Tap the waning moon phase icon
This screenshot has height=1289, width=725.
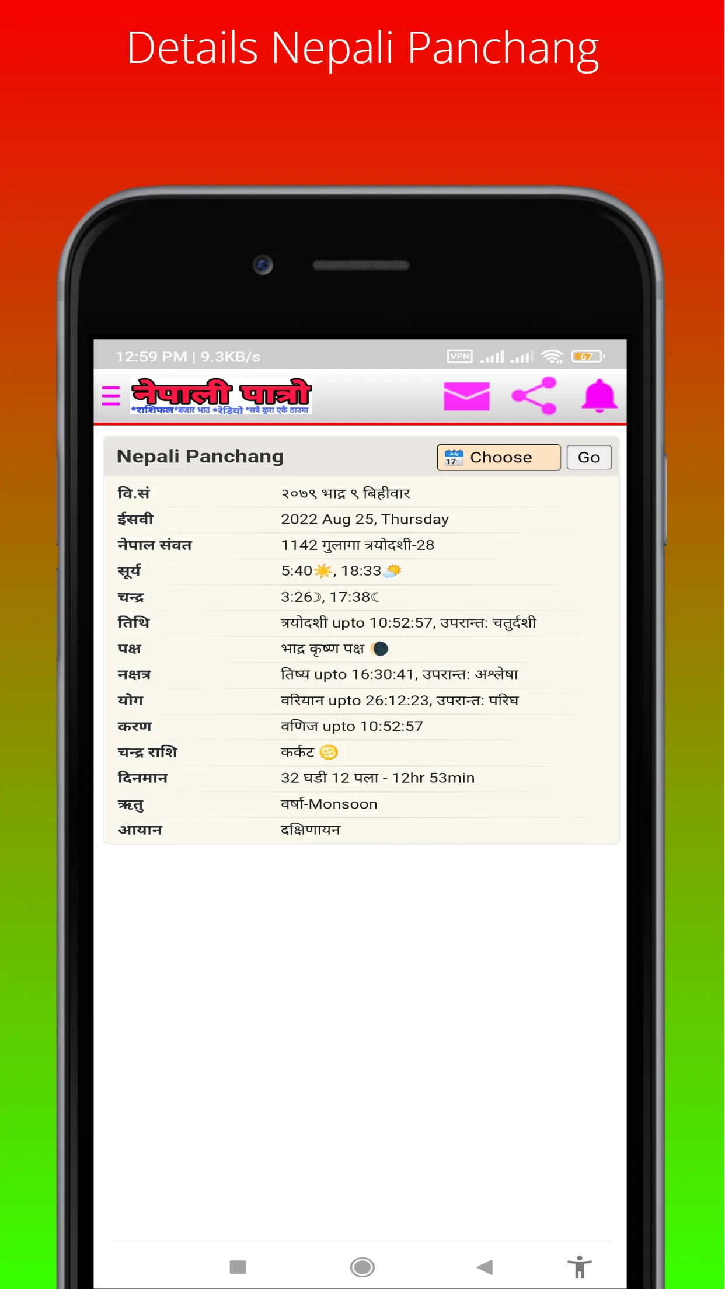pyautogui.click(x=379, y=649)
